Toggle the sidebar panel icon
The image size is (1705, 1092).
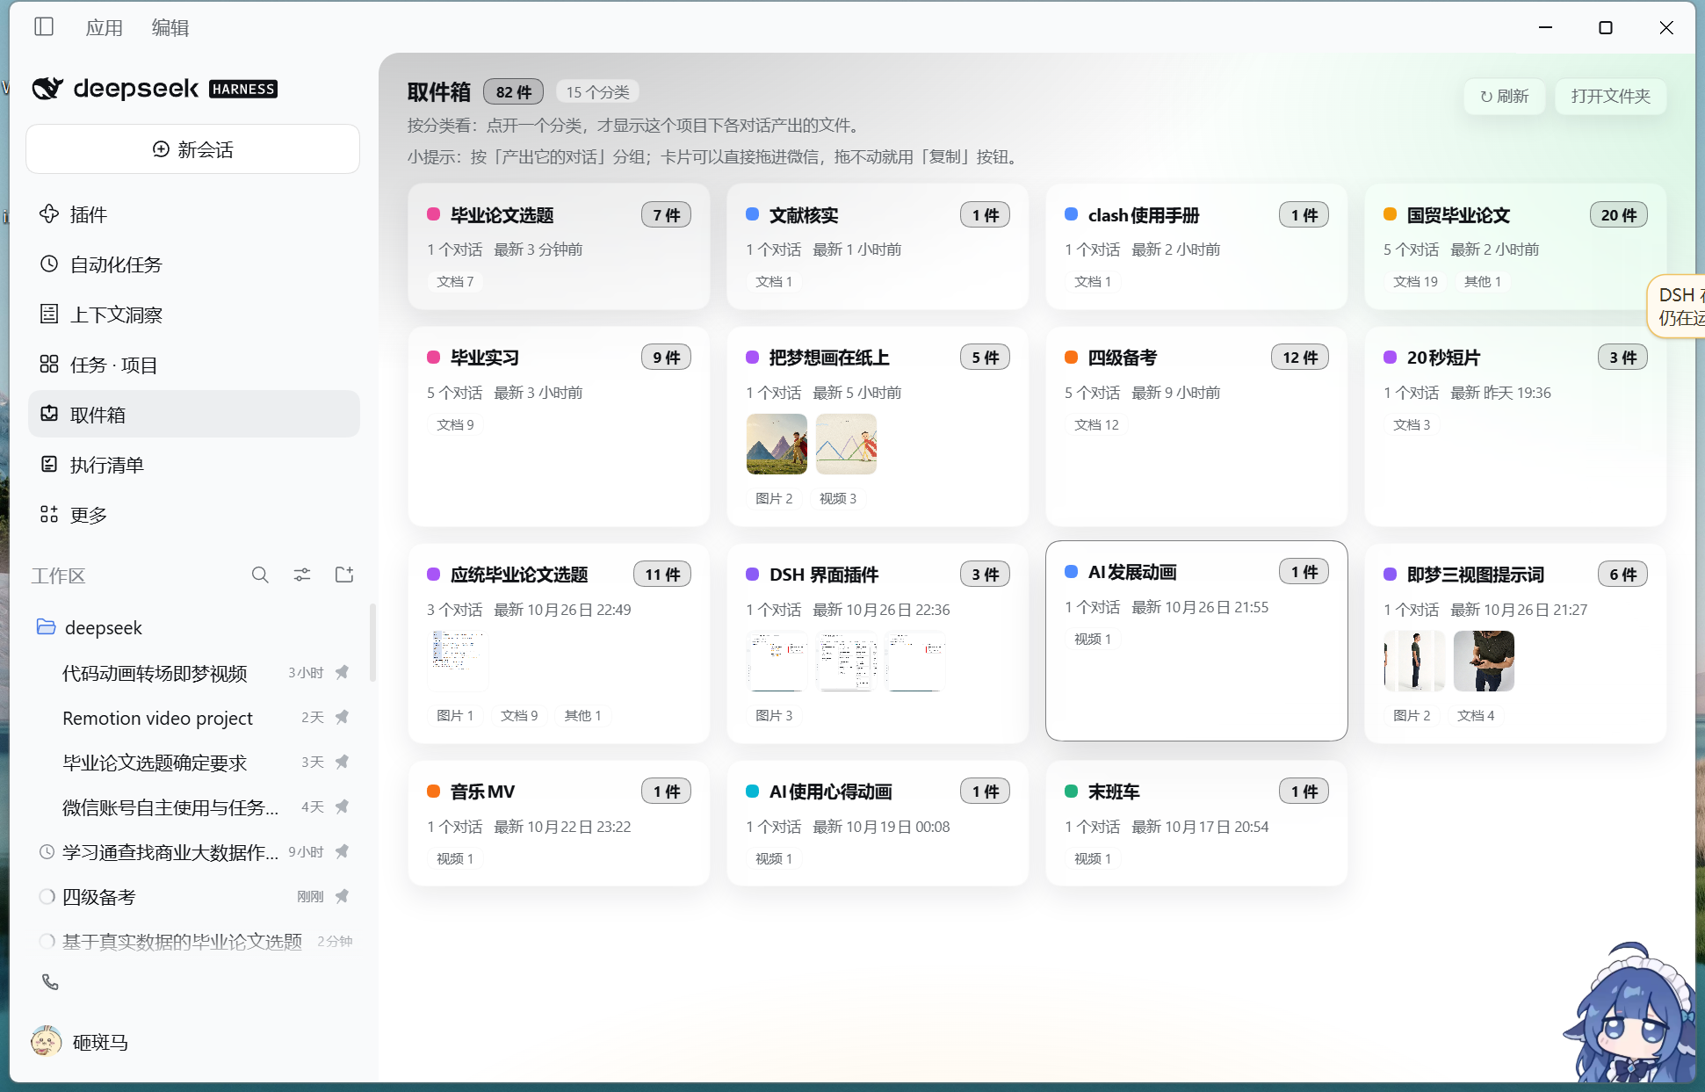[44, 27]
